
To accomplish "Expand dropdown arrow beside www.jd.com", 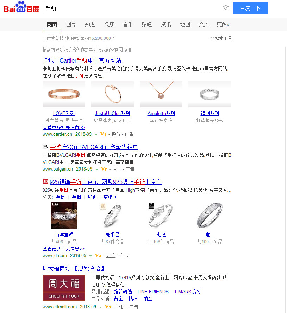I will (x=91, y=256).
